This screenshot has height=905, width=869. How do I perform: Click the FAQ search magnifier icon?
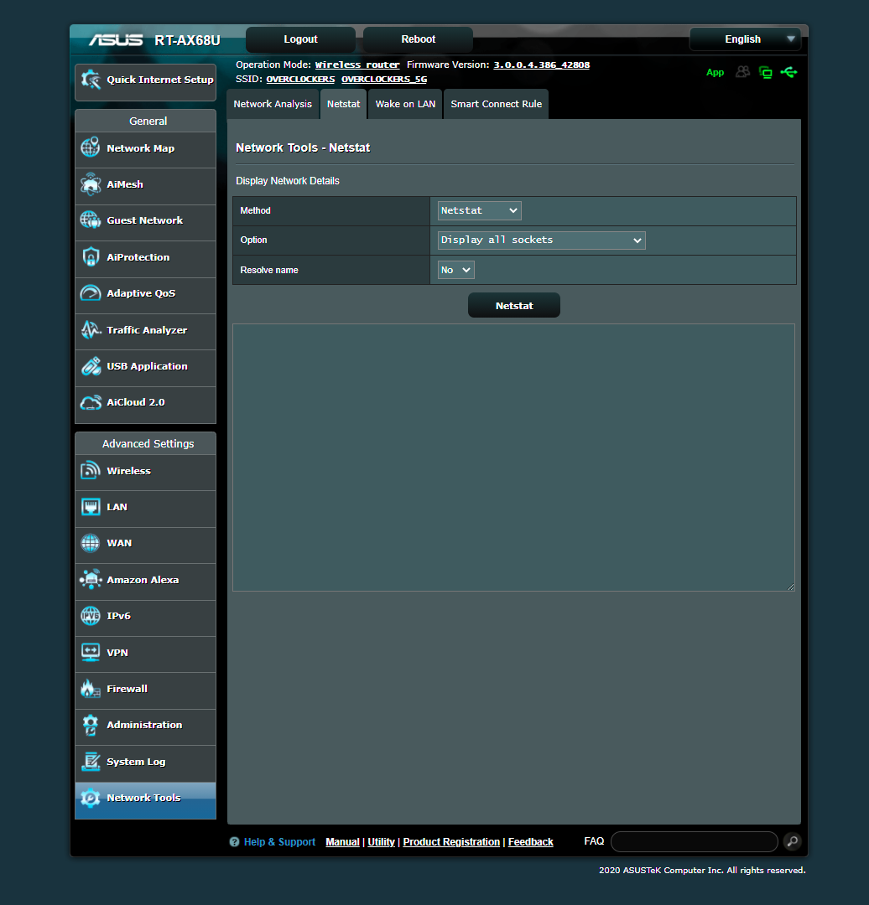coord(793,841)
